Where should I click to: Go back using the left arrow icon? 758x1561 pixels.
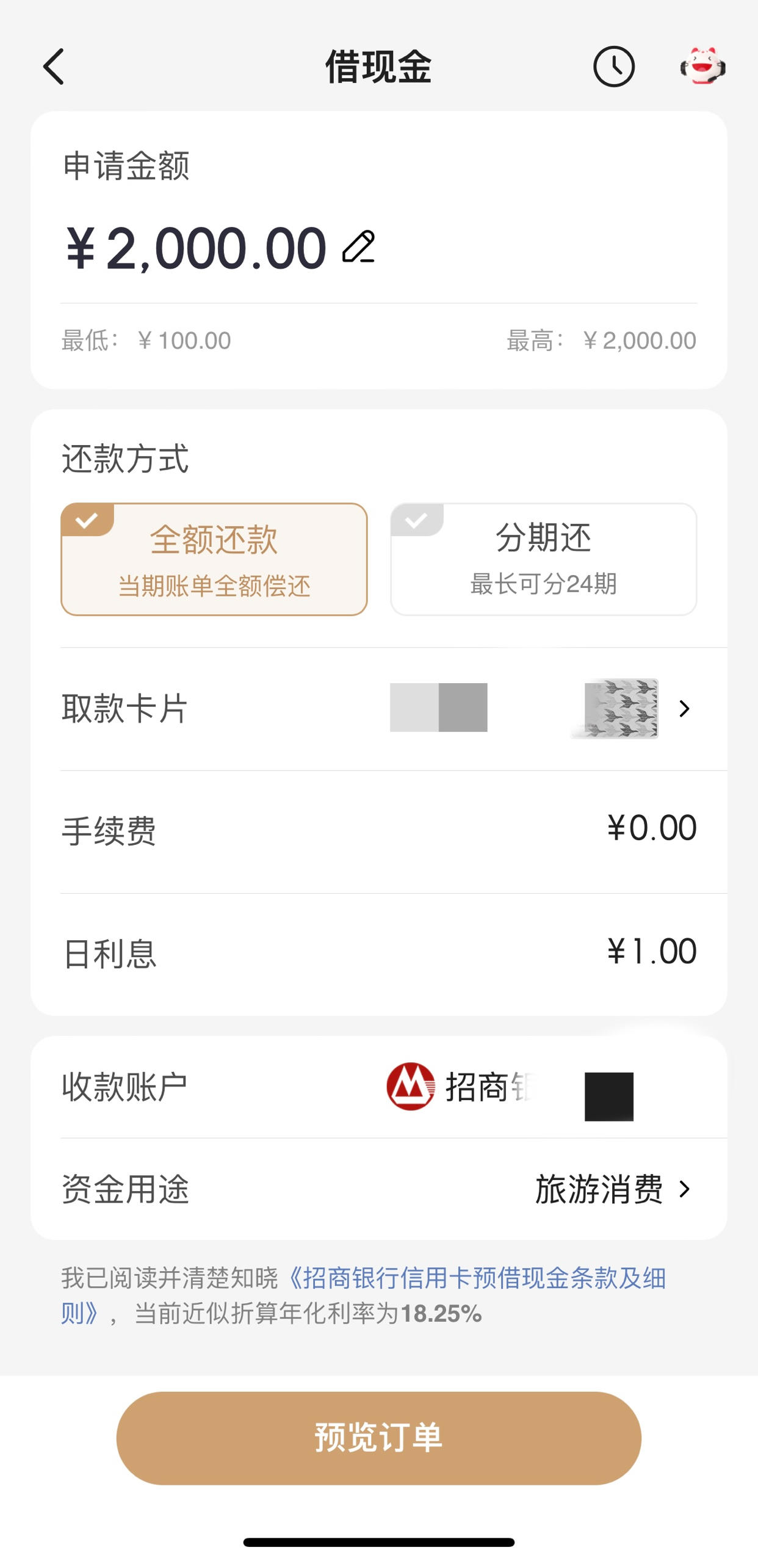click(x=54, y=67)
